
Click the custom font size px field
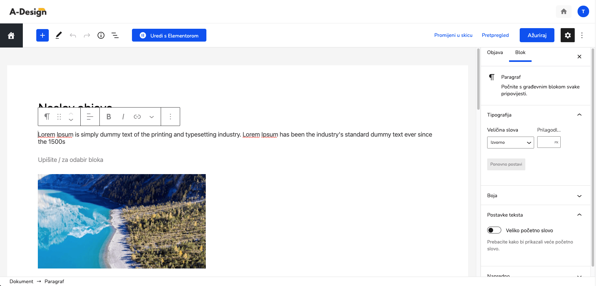point(549,142)
